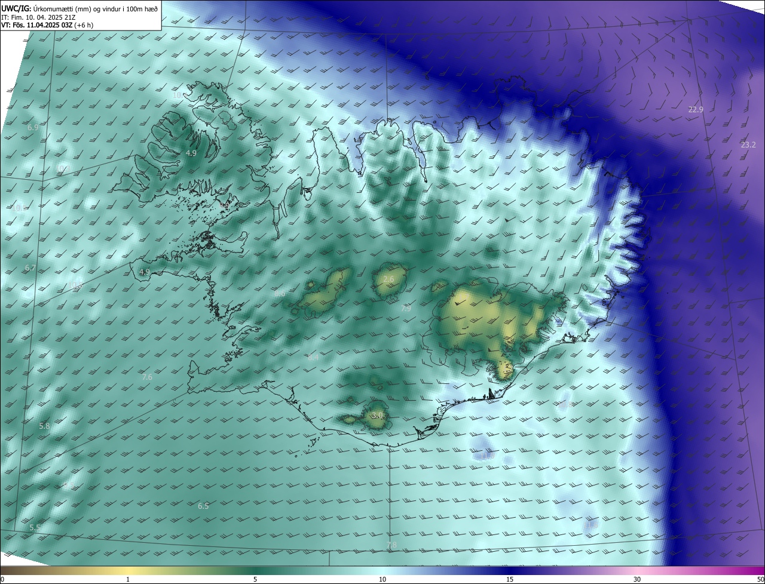Click the 3.0 value over the southern glacier
Image resolution: width=765 pixels, height=584 pixels.
[x=377, y=416]
